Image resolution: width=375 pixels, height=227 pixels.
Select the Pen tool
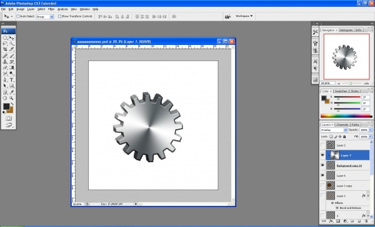click(x=5, y=80)
